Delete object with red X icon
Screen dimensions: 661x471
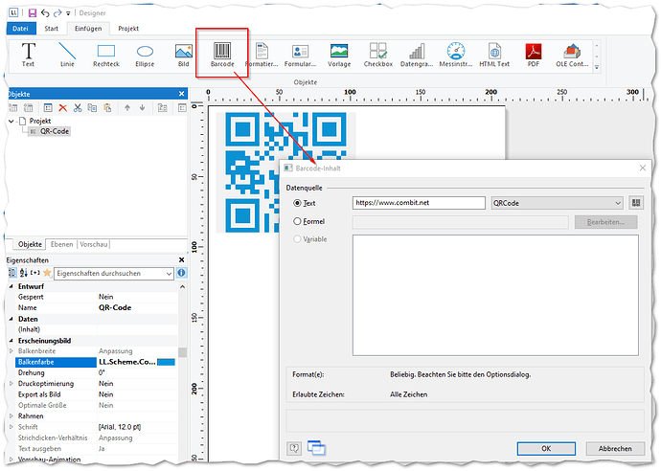pyautogui.click(x=63, y=108)
